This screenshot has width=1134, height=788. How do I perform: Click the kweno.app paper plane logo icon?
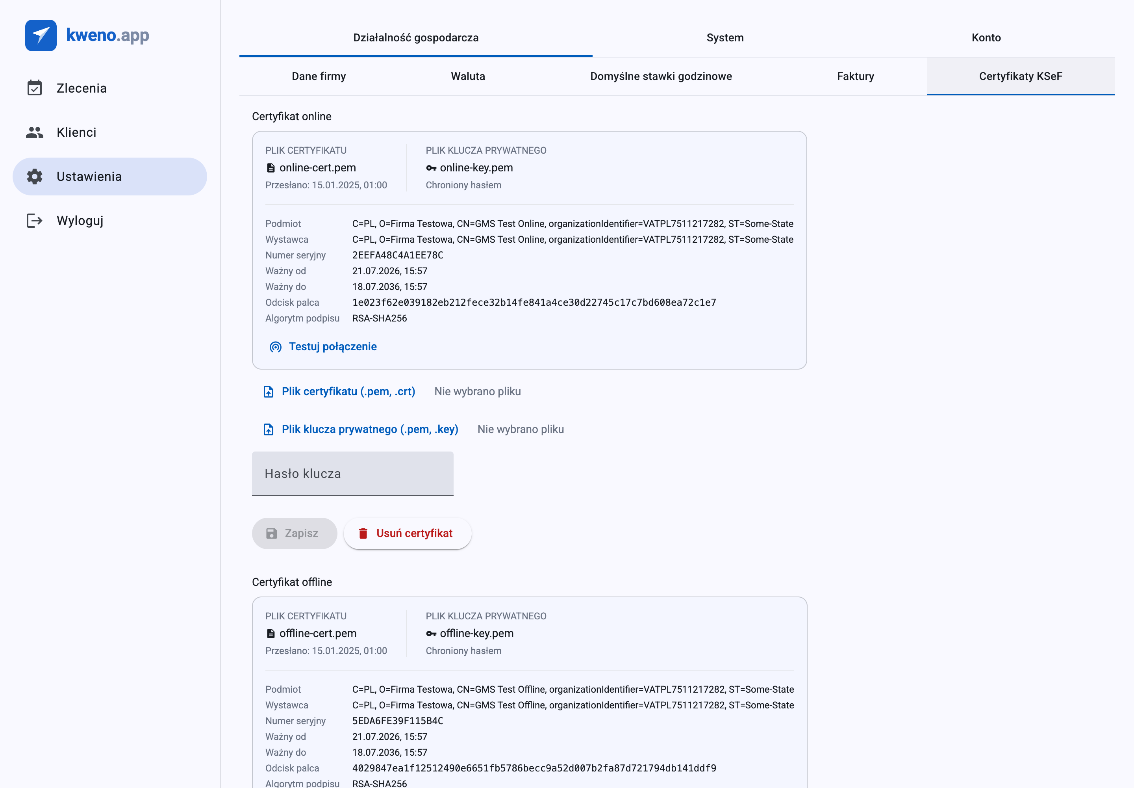41,35
